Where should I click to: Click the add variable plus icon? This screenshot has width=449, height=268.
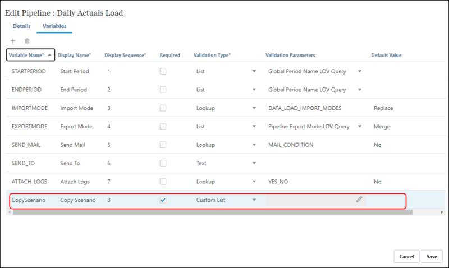click(13, 41)
